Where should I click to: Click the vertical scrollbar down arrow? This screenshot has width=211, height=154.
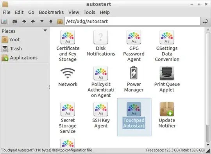pyautogui.click(x=208, y=145)
